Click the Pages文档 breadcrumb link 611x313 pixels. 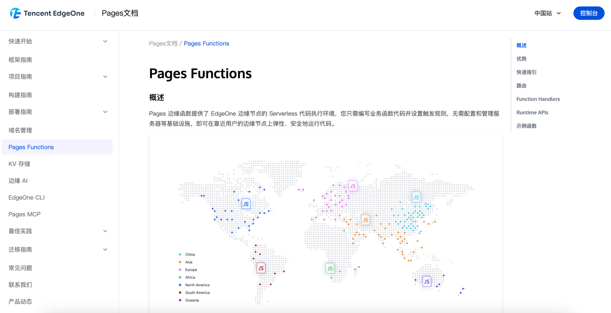click(x=163, y=43)
